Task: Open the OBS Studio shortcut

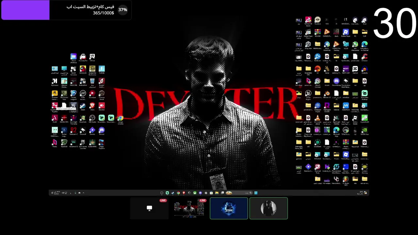Action: pyautogui.click(x=92, y=119)
